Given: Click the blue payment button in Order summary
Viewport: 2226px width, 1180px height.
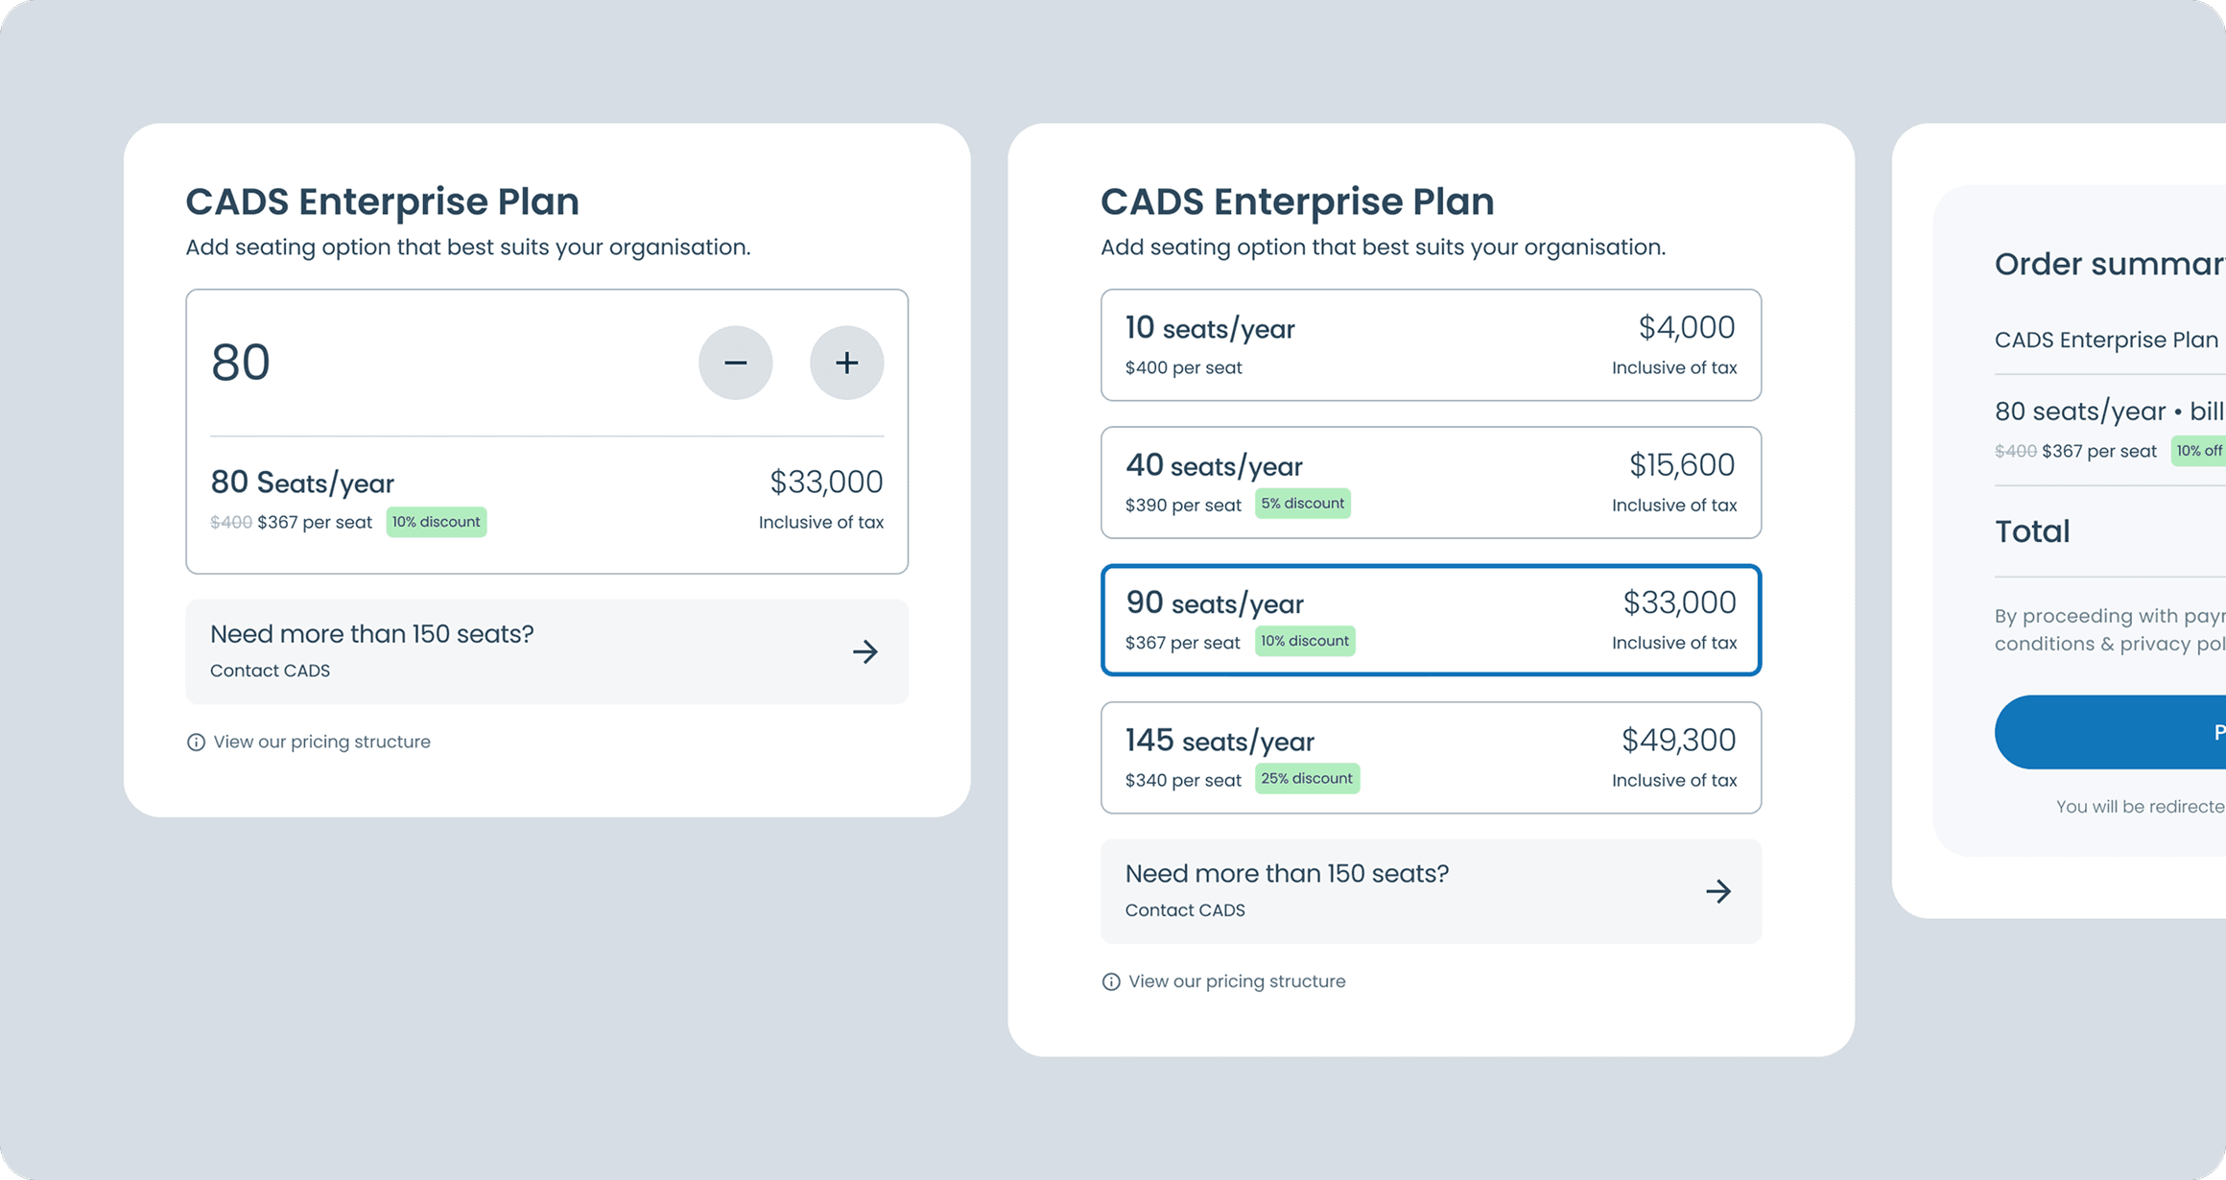Looking at the screenshot, I should point(2111,732).
